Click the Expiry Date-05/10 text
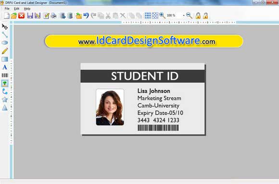Image resolution: width=279 pixels, height=184 pixels. coord(160,113)
